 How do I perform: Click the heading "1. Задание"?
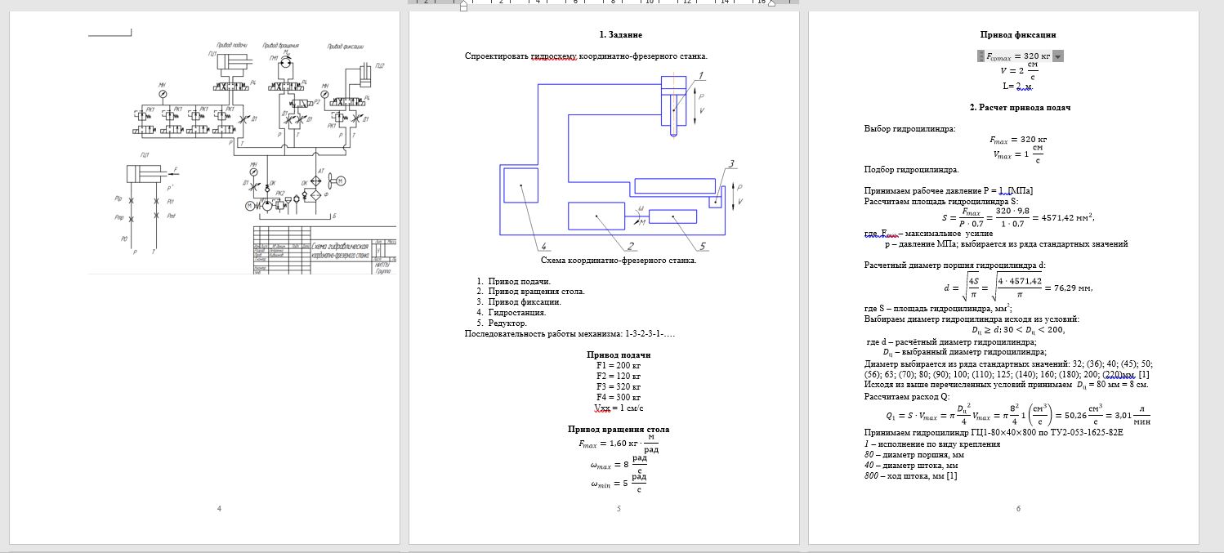tap(620, 35)
